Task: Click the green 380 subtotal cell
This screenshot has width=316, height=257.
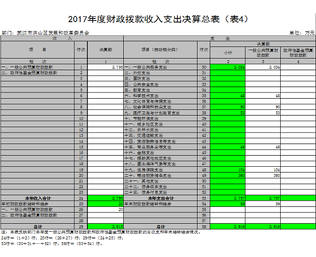Action: pyautogui.click(x=228, y=176)
